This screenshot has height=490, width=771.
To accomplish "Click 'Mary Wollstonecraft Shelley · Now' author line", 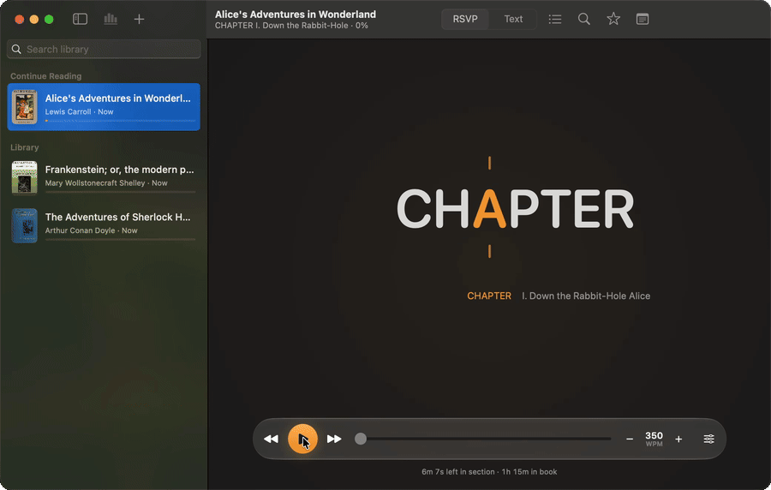I will (x=106, y=182).
